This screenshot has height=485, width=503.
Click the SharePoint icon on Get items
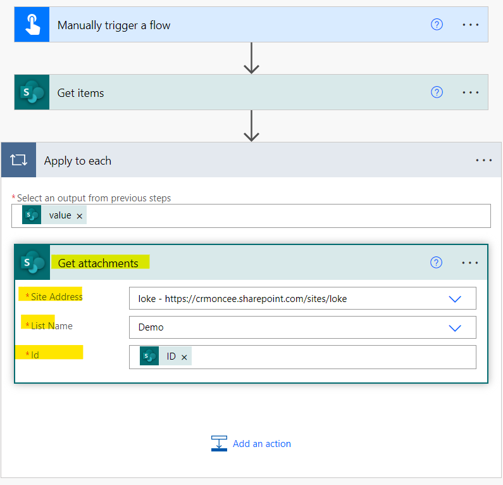click(x=32, y=92)
